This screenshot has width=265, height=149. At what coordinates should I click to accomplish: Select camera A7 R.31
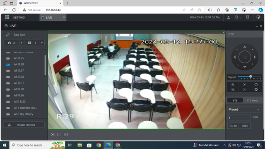(x=19, y=83)
